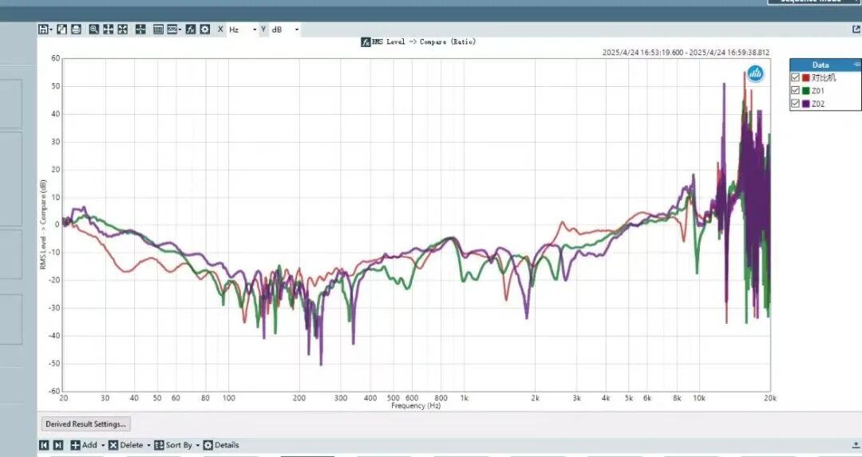Click the limits graph icon
This screenshot has width=862, height=457.
pyautogui.click(x=172, y=30)
